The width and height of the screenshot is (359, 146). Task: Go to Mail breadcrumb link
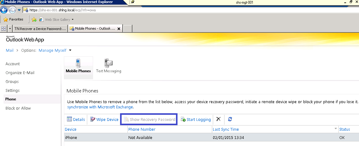(x=10, y=51)
